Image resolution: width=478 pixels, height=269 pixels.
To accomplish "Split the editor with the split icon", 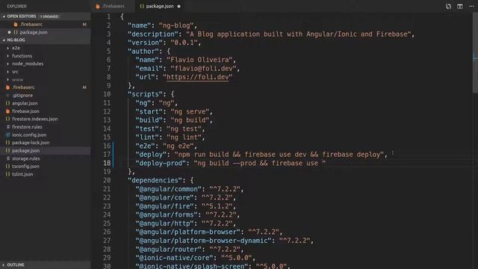I will click(x=460, y=6).
